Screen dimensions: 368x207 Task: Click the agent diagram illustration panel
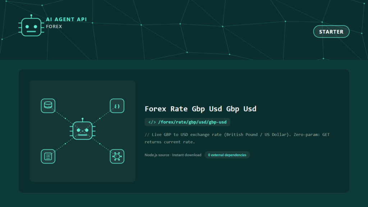(x=83, y=131)
